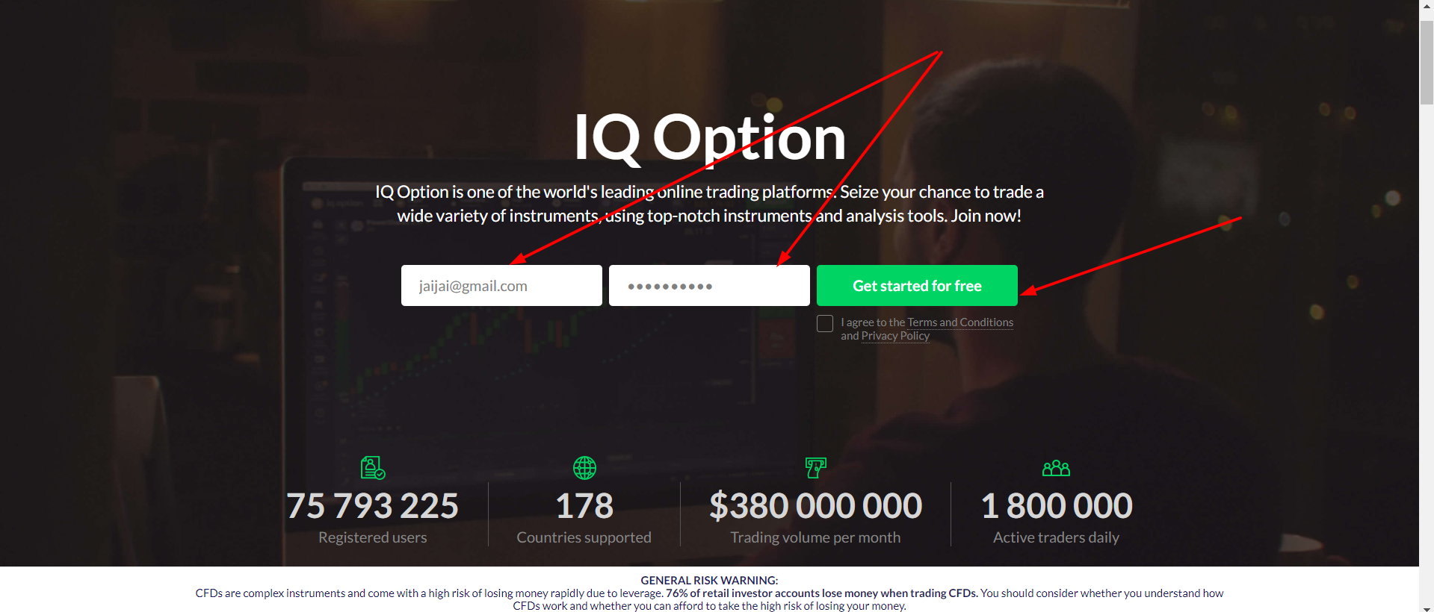The width and height of the screenshot is (1434, 612).
Task: Click the globe icon above Countries supported
Action: click(x=584, y=468)
